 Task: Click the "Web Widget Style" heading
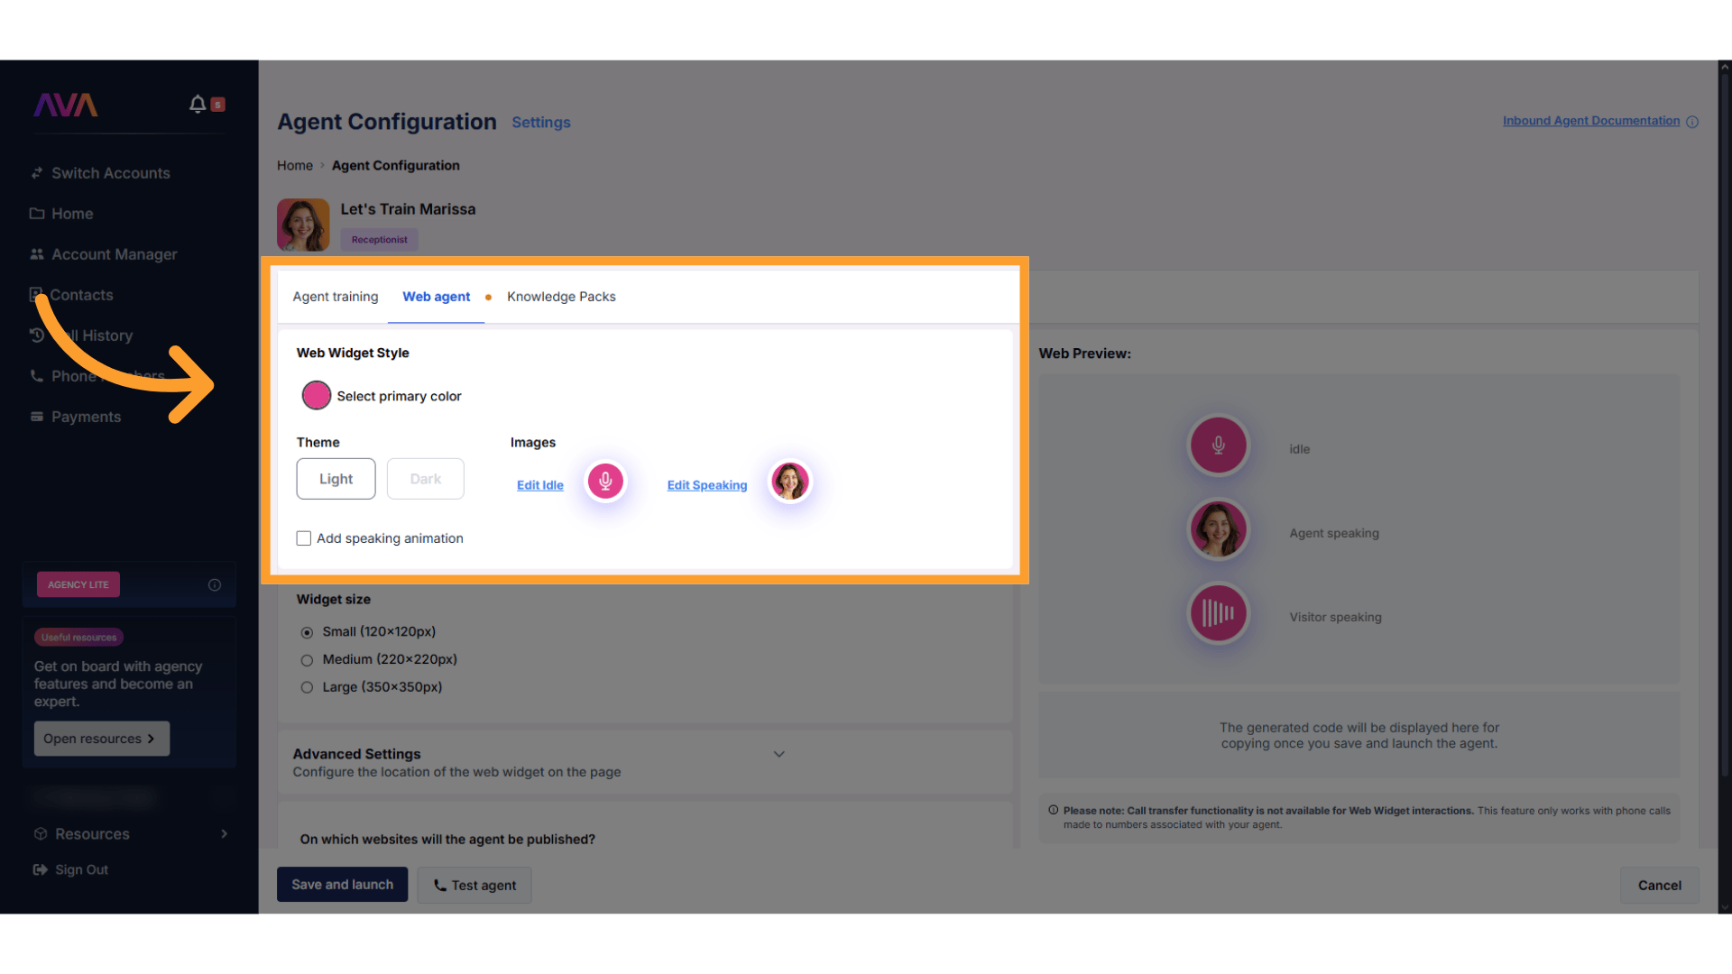click(x=353, y=353)
